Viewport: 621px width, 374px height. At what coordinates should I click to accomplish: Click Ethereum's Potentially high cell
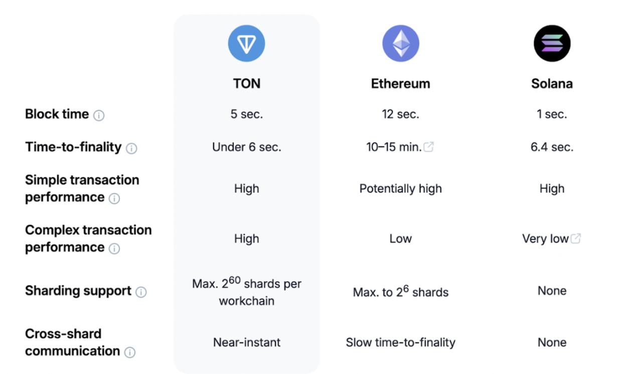[400, 189]
